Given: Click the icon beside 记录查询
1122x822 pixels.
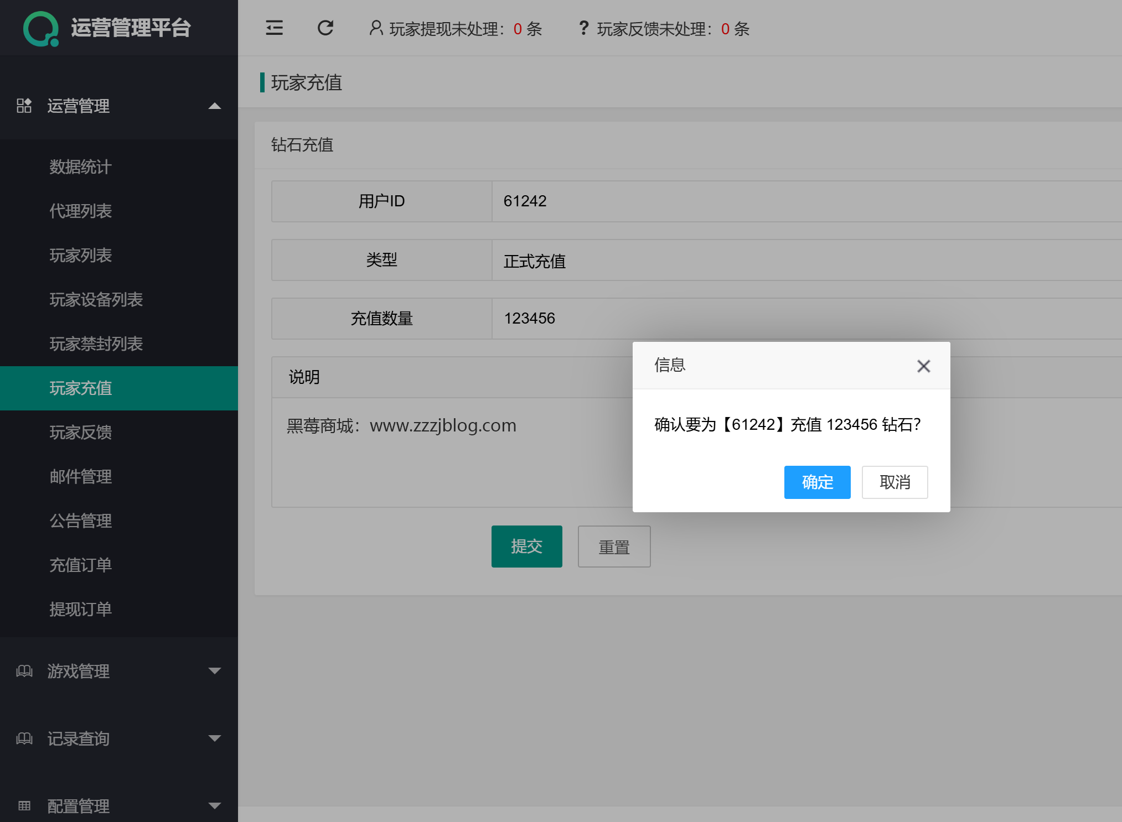Looking at the screenshot, I should (24, 738).
